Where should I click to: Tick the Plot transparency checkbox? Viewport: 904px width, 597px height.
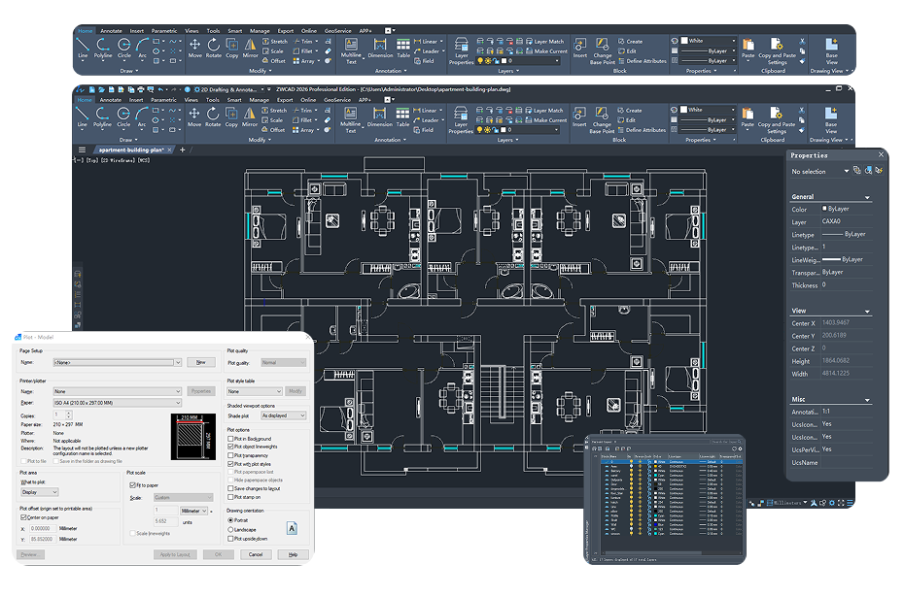[x=231, y=455]
